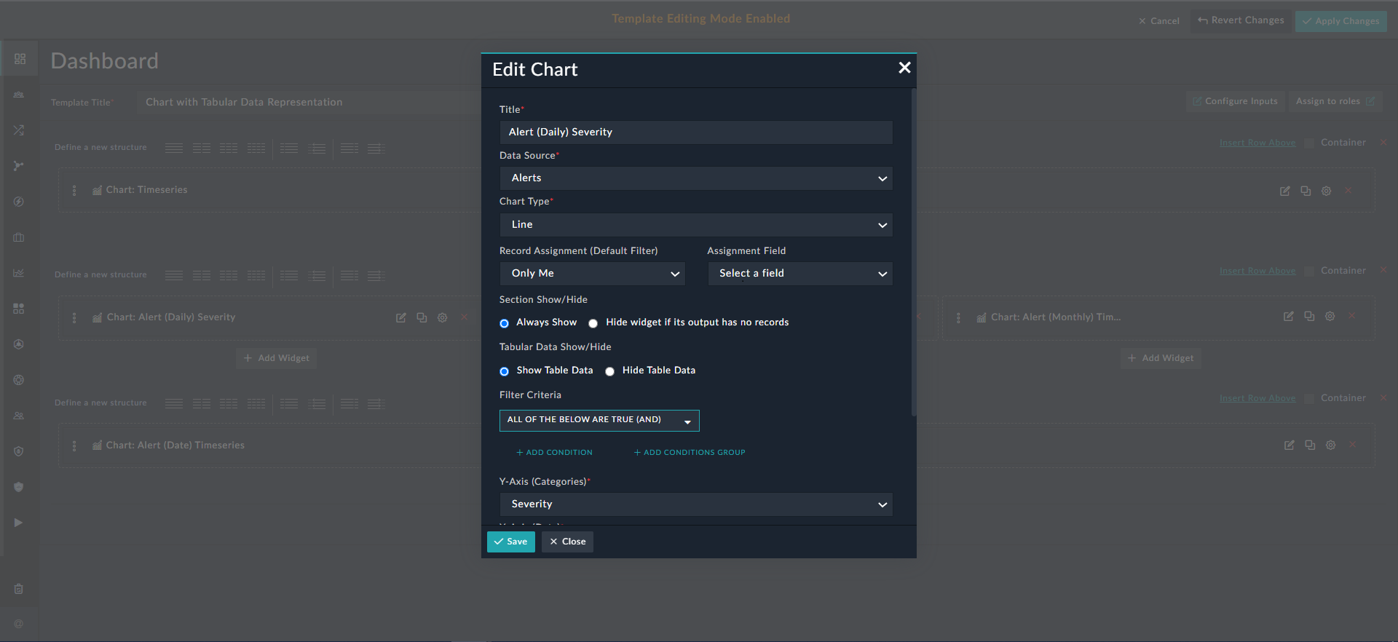This screenshot has width=1398, height=642.
Task: Select the Always Show radio button
Action: pos(504,323)
